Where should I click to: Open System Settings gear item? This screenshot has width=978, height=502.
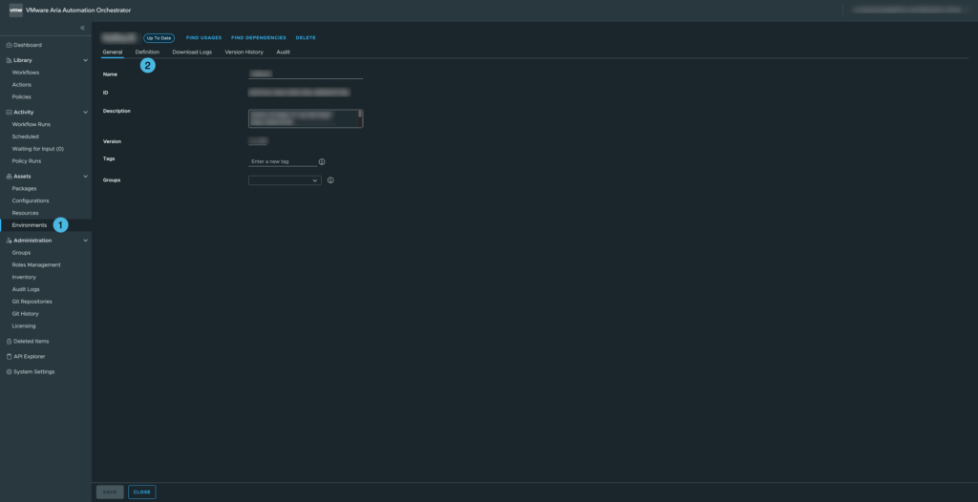click(x=9, y=371)
